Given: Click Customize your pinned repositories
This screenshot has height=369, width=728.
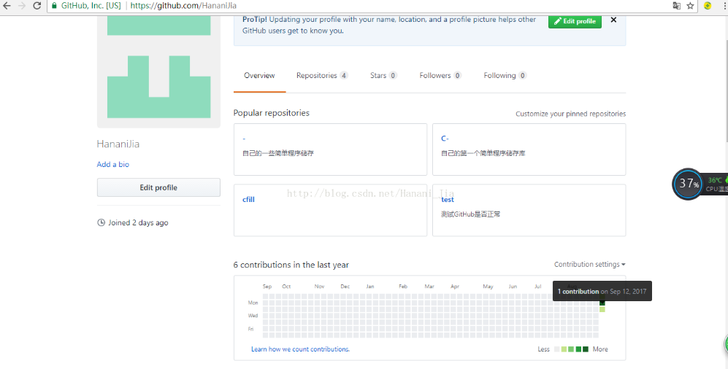Looking at the screenshot, I should pos(570,114).
